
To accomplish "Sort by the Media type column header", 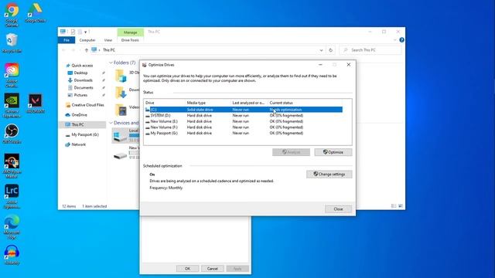I will point(208,103).
